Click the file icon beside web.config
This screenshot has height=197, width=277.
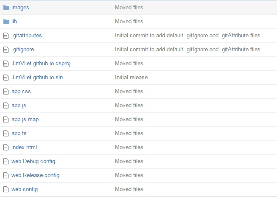click(x=6, y=189)
